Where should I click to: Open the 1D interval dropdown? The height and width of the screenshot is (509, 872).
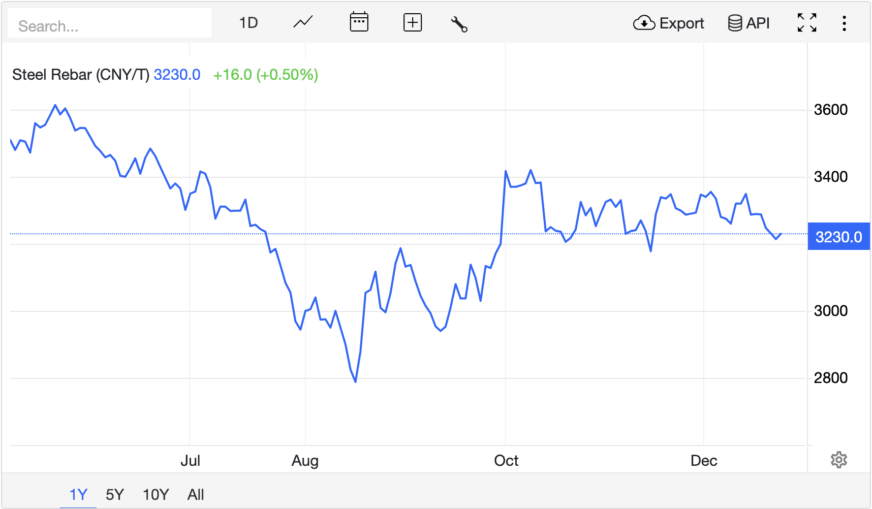pyautogui.click(x=248, y=23)
